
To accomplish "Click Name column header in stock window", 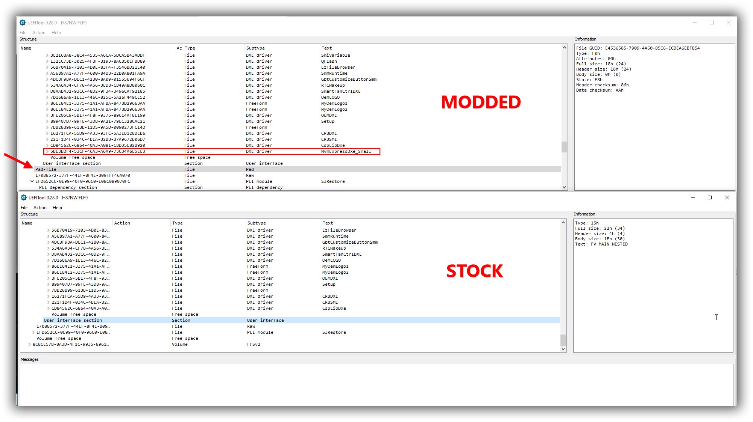I will (x=66, y=223).
